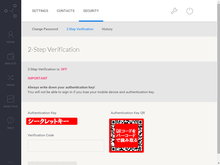The image size is (220, 165).
Task: Open the Analytics sidebar section
Action: click(x=11, y=102)
